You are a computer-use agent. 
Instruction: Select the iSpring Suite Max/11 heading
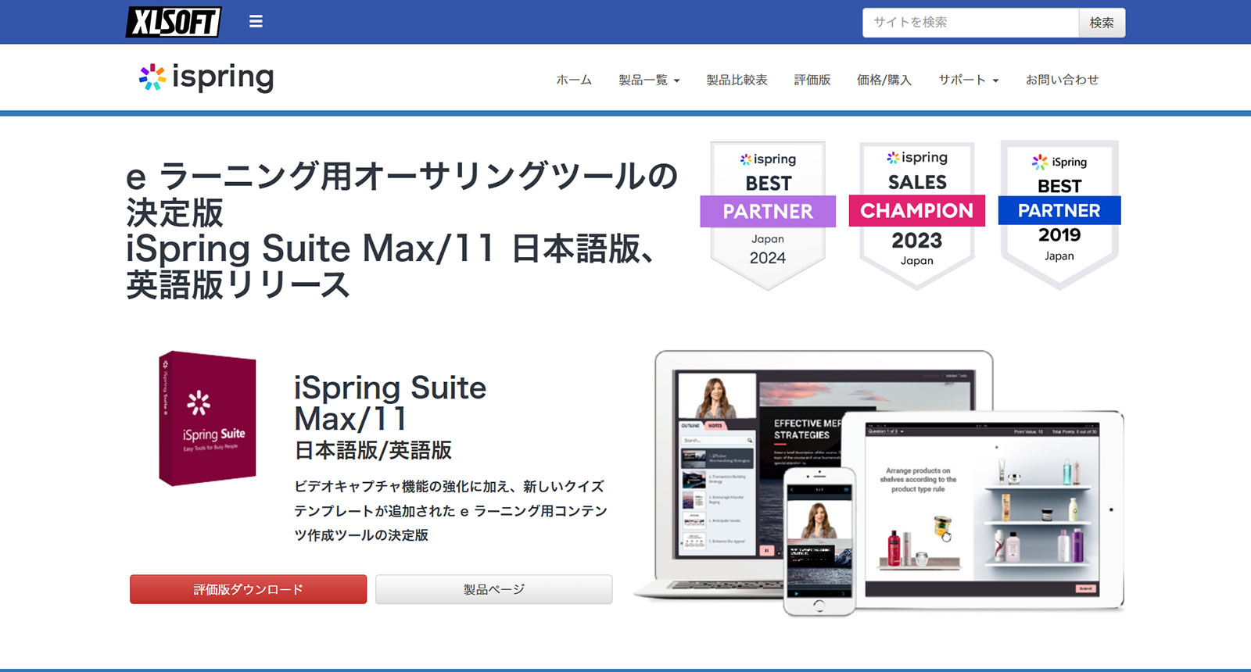(390, 403)
